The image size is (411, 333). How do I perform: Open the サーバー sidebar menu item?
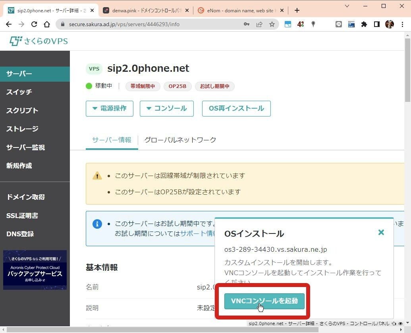(35, 74)
